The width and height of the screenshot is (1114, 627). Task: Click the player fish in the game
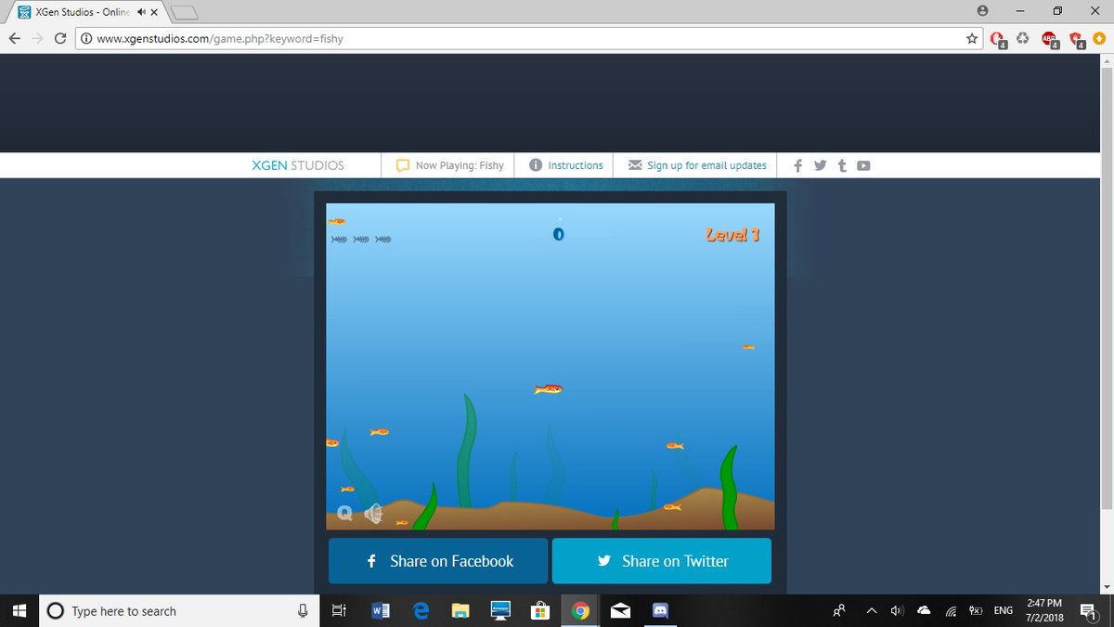coord(549,389)
